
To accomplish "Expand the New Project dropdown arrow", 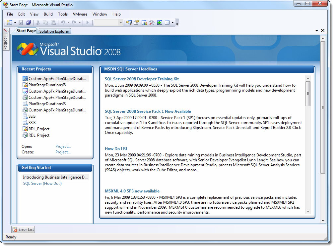I will tap(14, 23).
